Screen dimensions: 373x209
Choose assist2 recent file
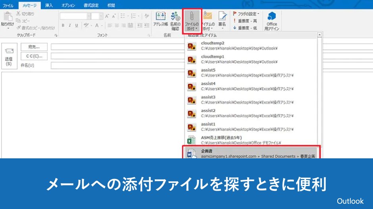[251, 113]
